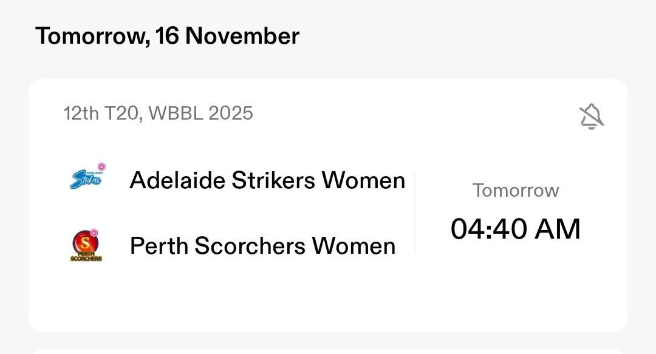Select the 04:40 AM match start time
Viewport: 656px width, 354px height.
(x=515, y=229)
